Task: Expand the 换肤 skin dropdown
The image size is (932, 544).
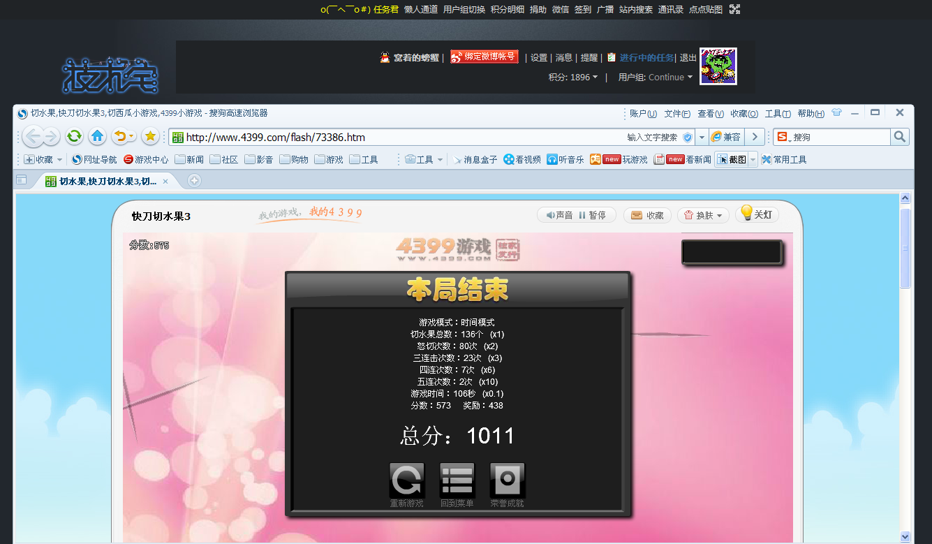Action: point(703,216)
